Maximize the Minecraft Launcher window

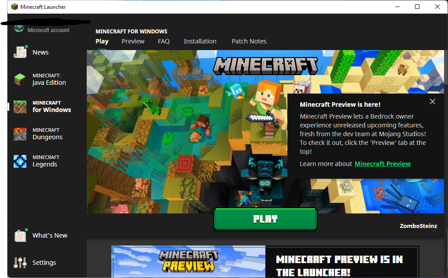[417, 7]
